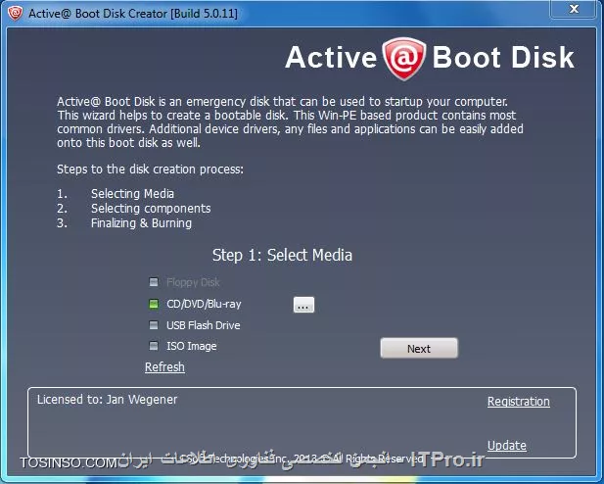This screenshot has width=604, height=484.
Task: Click the Update link
Action: [x=506, y=446]
